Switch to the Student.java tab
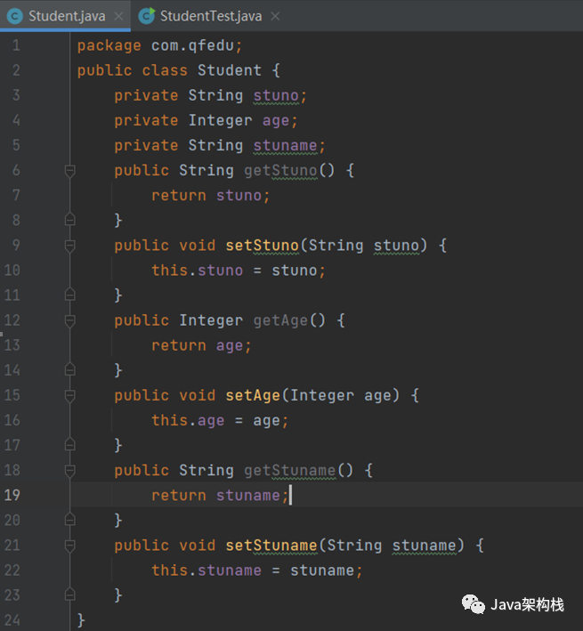The width and height of the screenshot is (583, 631). click(66, 16)
